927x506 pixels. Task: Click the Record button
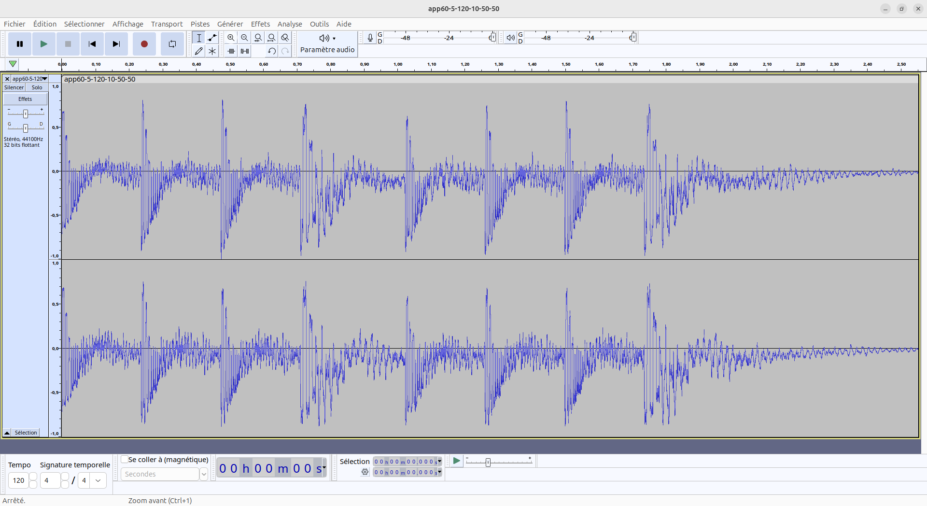[144, 44]
